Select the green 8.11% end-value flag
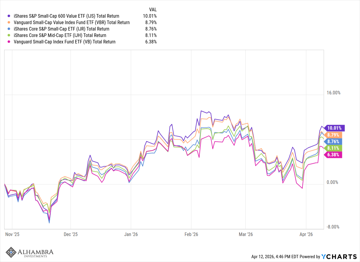 pyautogui.click(x=335, y=148)
